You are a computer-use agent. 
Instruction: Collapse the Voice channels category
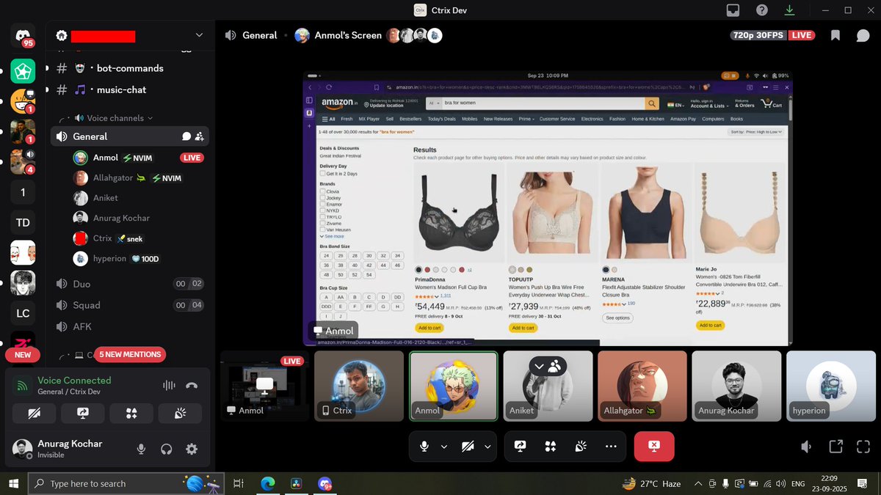(x=114, y=118)
